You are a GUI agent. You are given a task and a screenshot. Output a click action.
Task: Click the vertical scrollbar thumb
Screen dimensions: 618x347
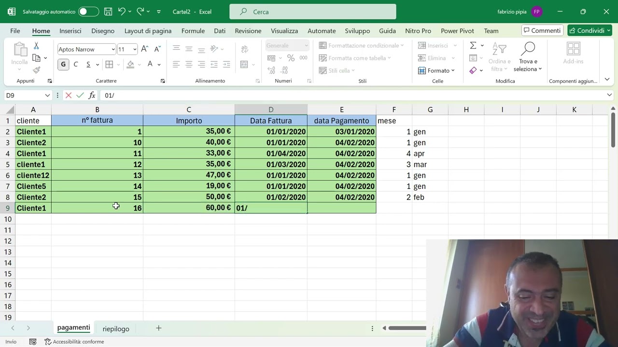pyautogui.click(x=613, y=129)
